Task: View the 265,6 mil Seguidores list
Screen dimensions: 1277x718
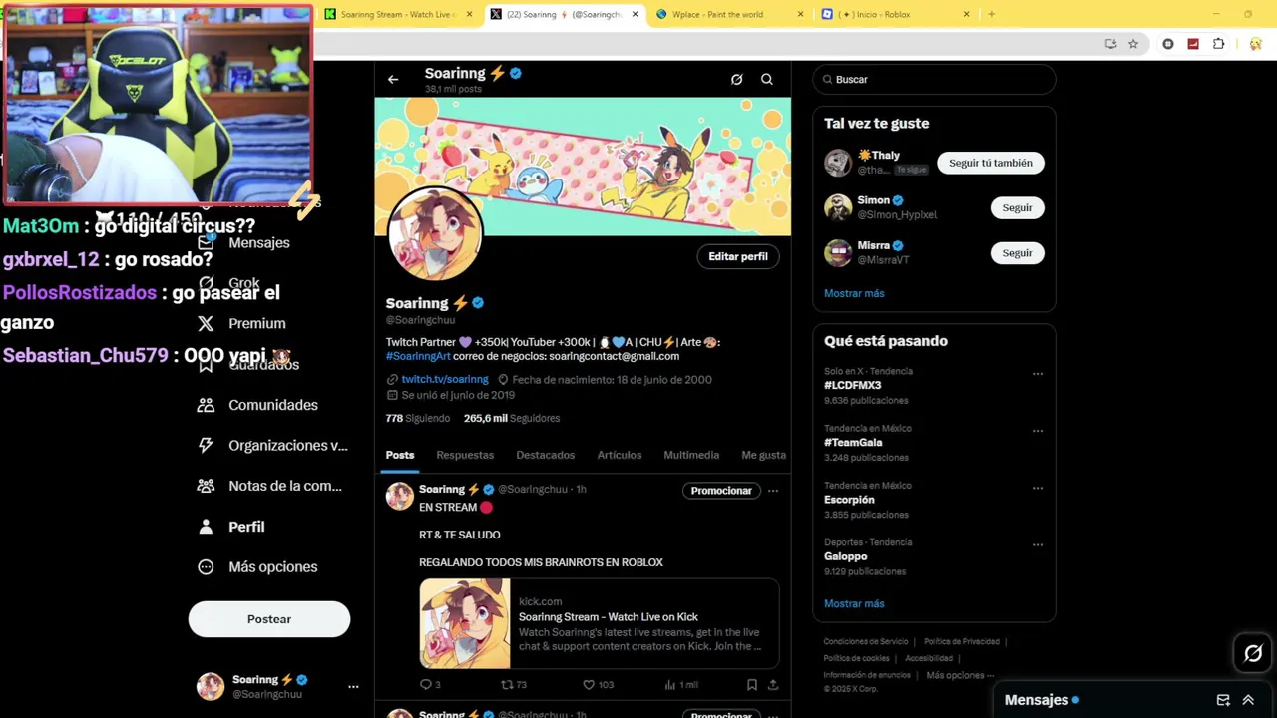Action: 512,418
